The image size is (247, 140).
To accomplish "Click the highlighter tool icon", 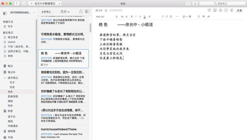I will point(149,16).
